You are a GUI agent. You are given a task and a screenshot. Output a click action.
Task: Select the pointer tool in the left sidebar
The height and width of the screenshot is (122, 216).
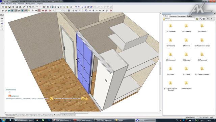2,15
